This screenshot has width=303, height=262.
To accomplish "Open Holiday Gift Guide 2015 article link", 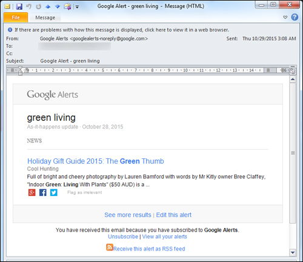I will (96, 161).
